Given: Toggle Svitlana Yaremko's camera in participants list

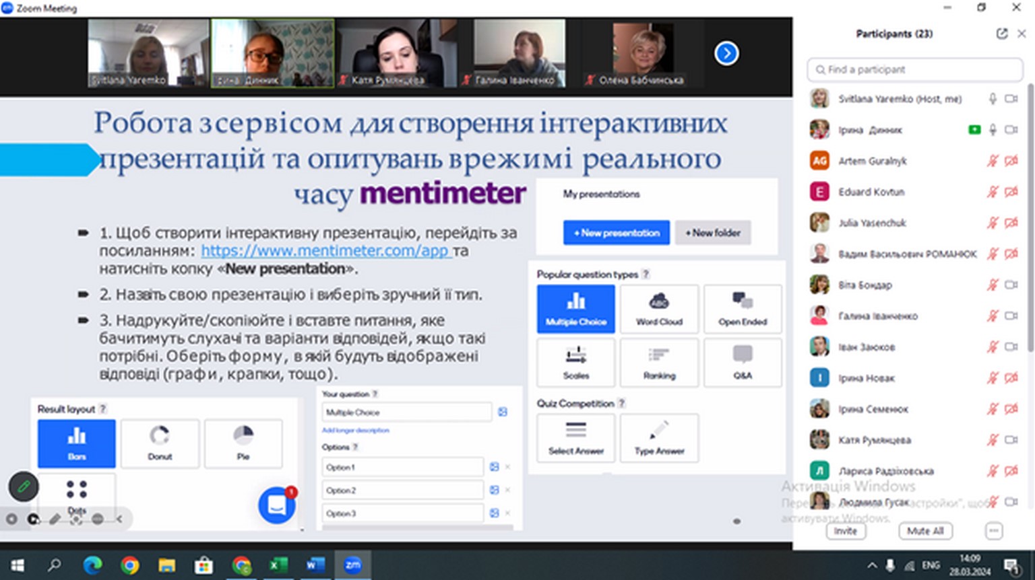Looking at the screenshot, I should tap(1011, 99).
